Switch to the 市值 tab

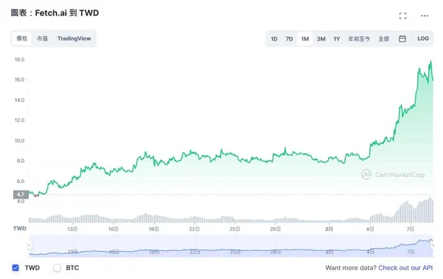[42, 38]
